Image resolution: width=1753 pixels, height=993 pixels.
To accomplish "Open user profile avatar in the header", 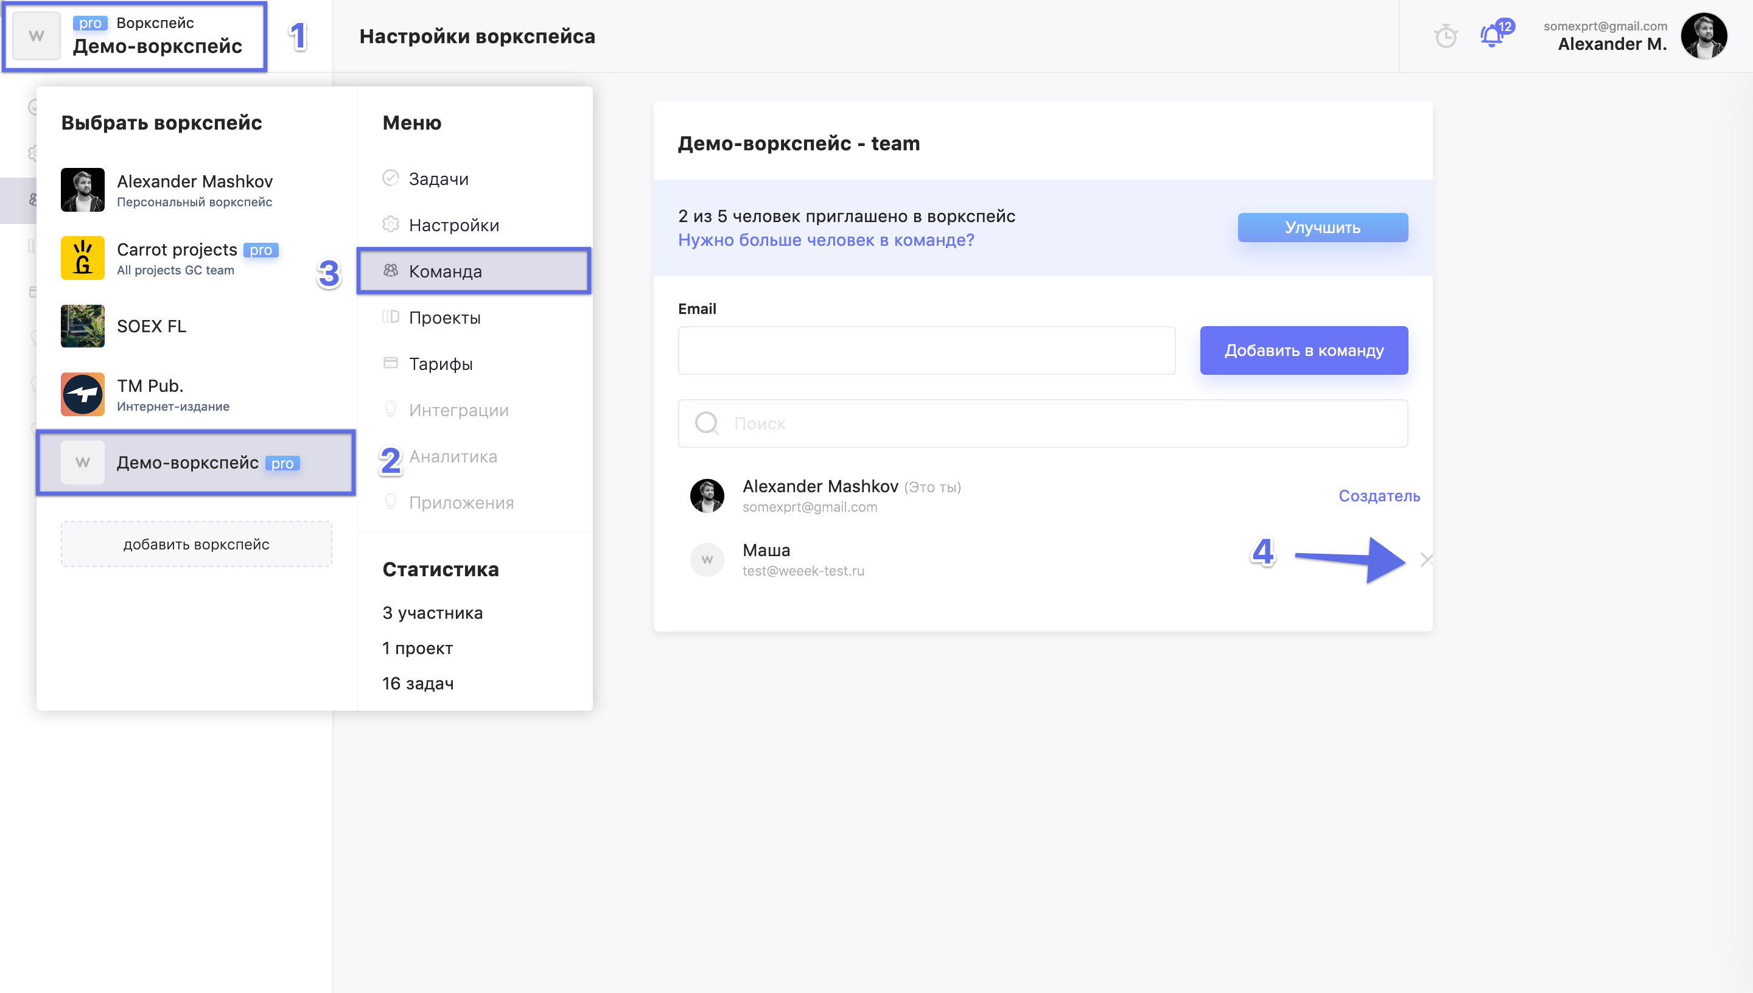I will (x=1704, y=36).
